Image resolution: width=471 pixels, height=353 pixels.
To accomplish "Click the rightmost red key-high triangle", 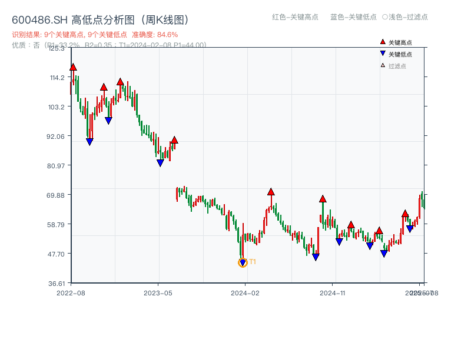I will (405, 214).
